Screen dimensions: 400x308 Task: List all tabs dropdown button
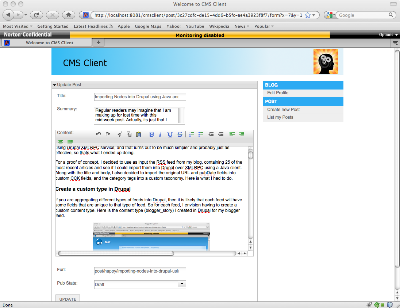tap(395, 43)
